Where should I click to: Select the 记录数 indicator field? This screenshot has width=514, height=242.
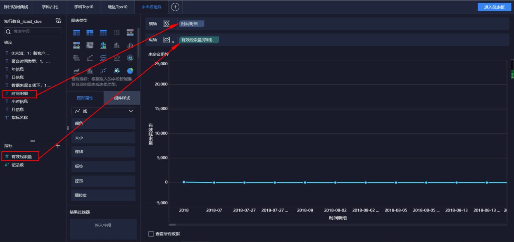[17, 165]
